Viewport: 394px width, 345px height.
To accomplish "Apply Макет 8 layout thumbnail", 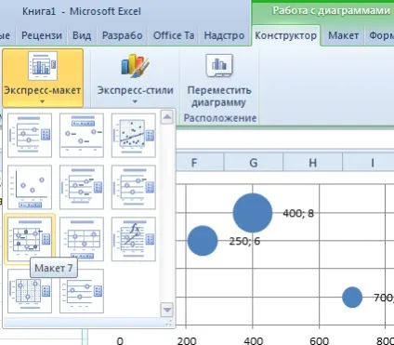I will [x=82, y=239].
